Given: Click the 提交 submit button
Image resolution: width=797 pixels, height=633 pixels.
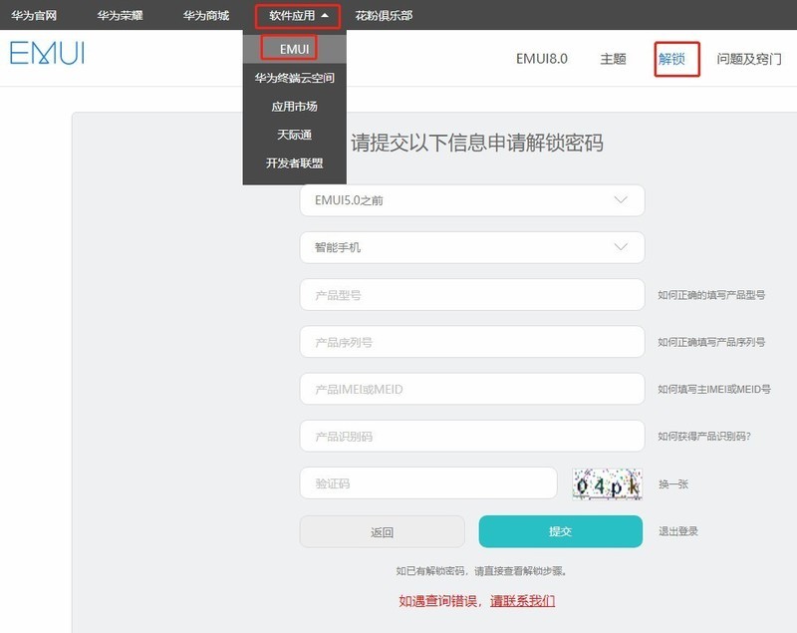Looking at the screenshot, I should tap(561, 531).
